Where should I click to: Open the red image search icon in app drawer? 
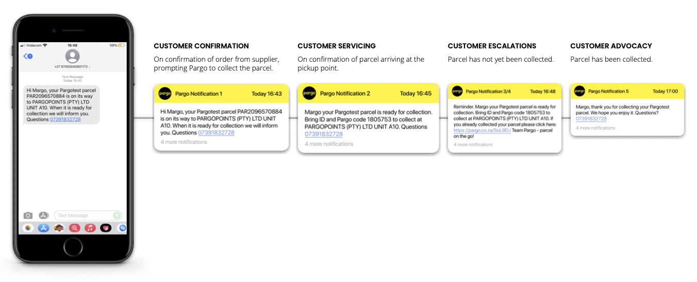coord(74,227)
